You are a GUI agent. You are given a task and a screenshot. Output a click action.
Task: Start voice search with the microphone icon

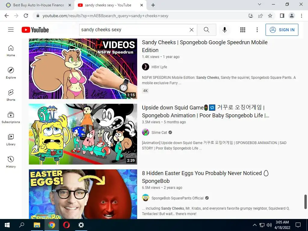pos(224,30)
